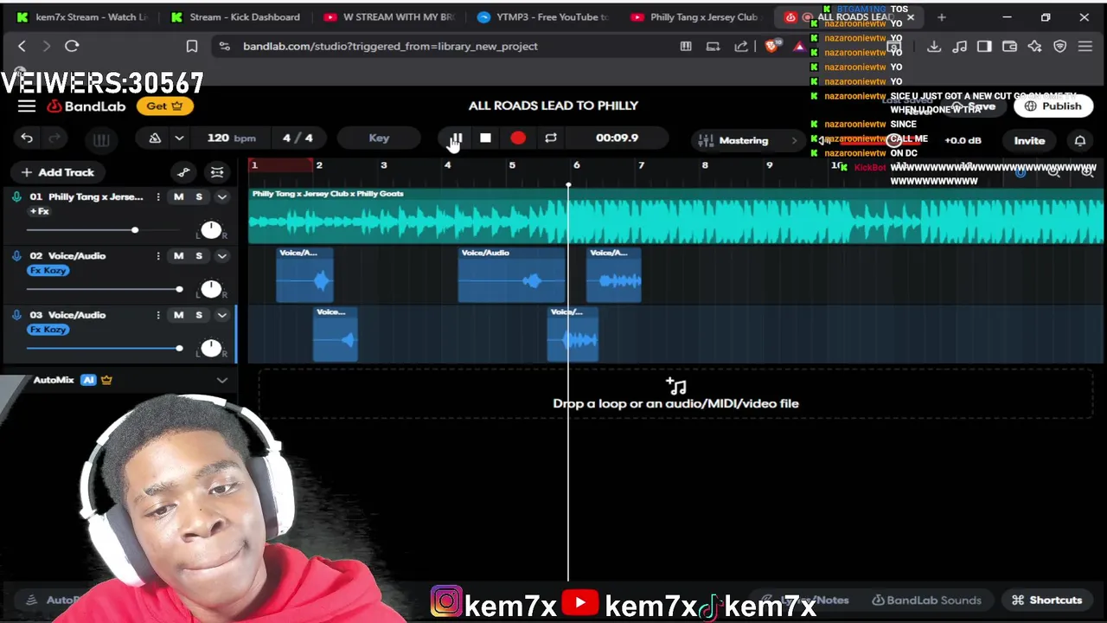The width and height of the screenshot is (1107, 623).
Task: Select the Philly Tang x Jersey Club audio region
Action: pyautogui.click(x=676, y=215)
